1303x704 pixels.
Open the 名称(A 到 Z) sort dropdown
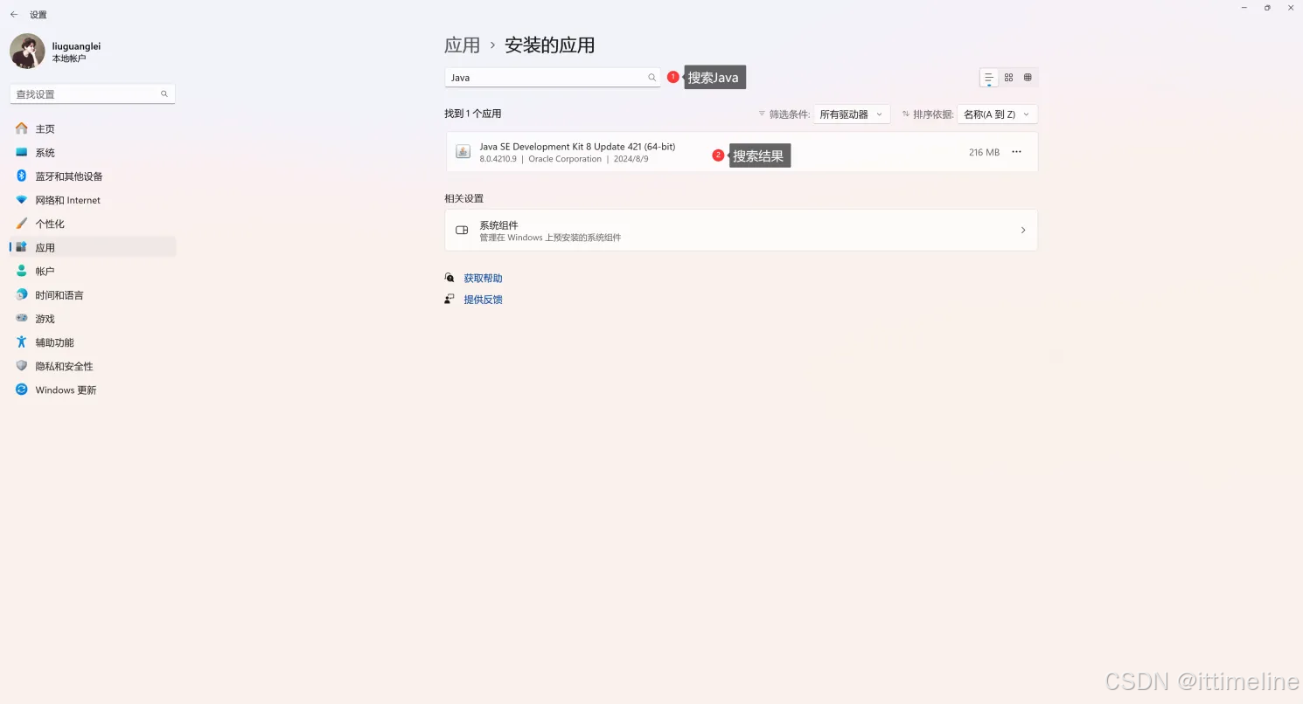(997, 114)
